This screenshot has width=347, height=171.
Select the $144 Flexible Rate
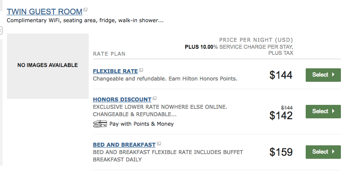(323, 75)
